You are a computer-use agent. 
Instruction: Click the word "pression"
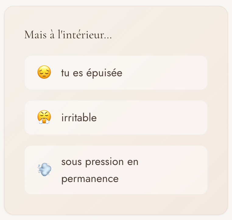(x=104, y=162)
